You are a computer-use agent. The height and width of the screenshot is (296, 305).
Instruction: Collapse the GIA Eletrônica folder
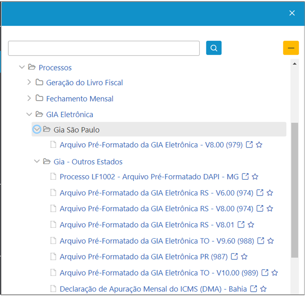point(29,114)
